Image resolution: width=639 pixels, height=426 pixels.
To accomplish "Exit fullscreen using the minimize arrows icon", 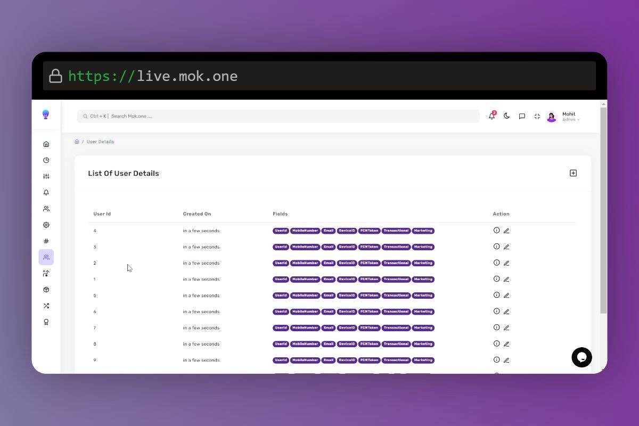I will [x=537, y=116].
